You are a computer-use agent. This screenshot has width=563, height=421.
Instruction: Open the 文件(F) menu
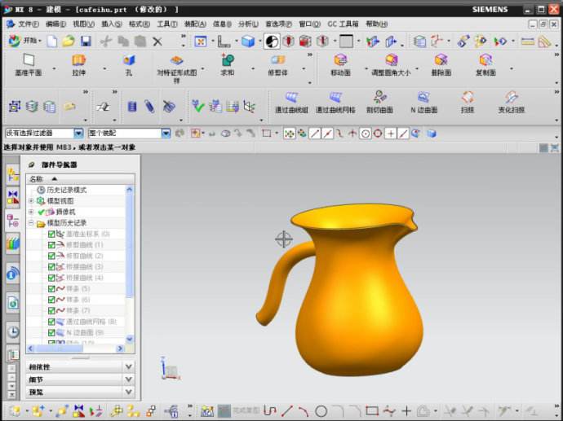click(x=28, y=24)
